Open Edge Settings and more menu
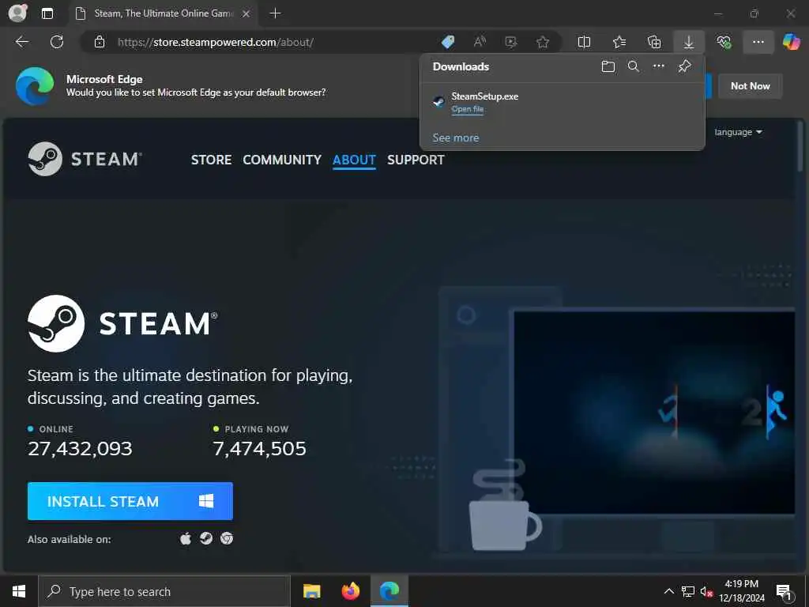The image size is (809, 607). (758, 42)
